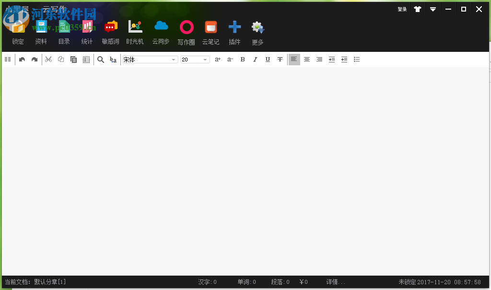Image resolution: width=491 pixels, height=290 pixels.
Task: Open the 详情... details link
Action: pos(335,282)
